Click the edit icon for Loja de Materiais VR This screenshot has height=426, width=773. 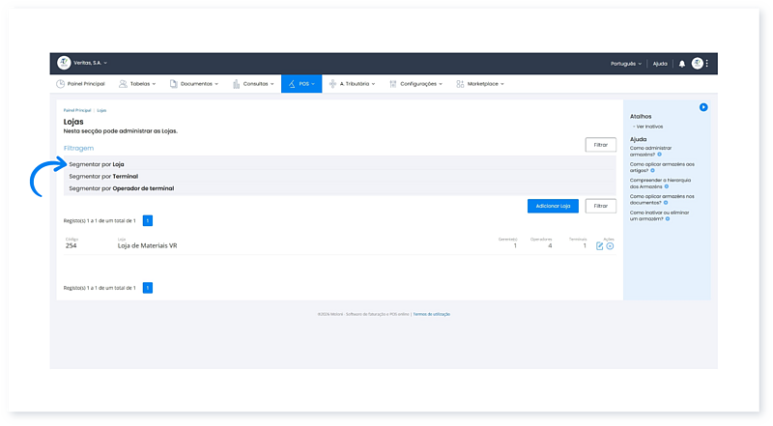599,246
